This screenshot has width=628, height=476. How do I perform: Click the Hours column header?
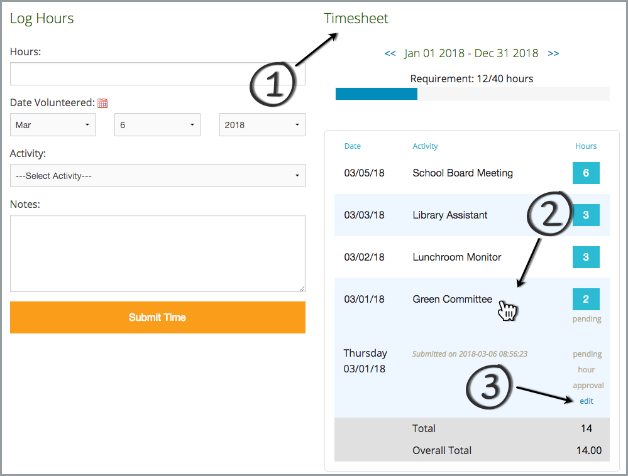tap(586, 146)
